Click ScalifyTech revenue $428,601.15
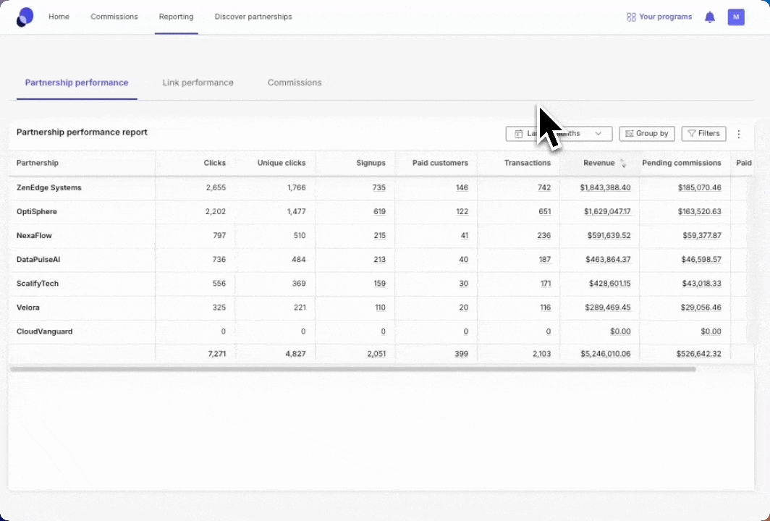This screenshot has width=770, height=521. coord(610,284)
